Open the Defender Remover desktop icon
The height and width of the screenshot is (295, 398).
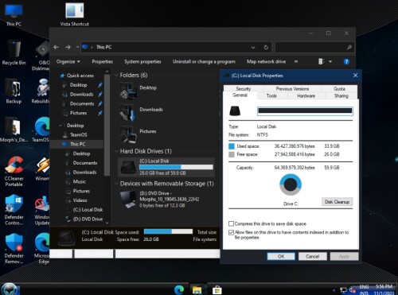[x=14, y=249]
